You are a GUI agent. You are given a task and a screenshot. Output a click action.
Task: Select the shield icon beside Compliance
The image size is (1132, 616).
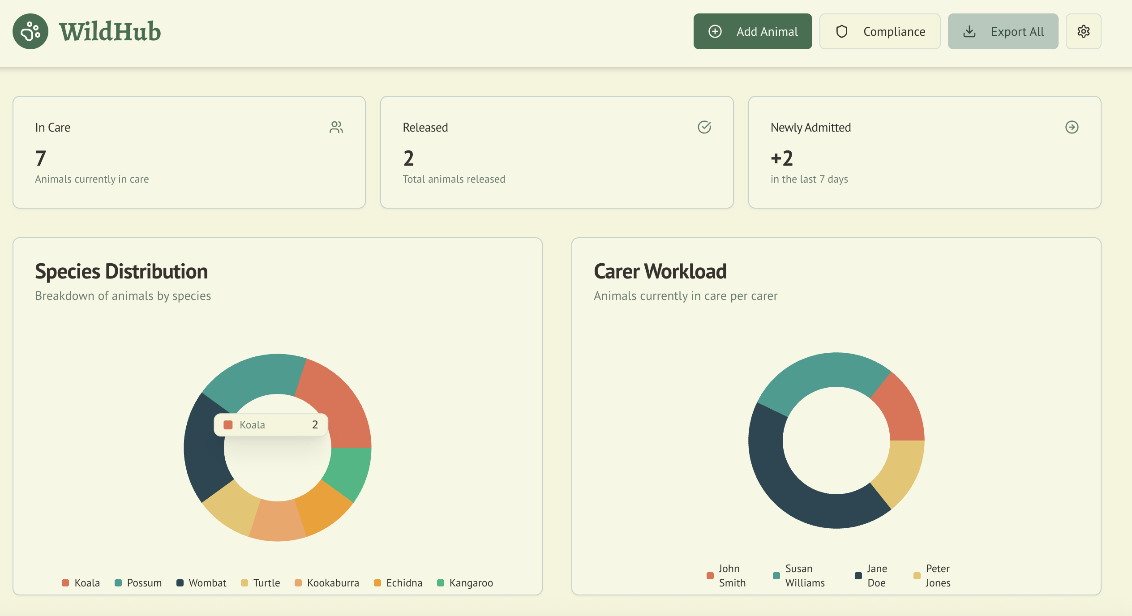coord(843,31)
